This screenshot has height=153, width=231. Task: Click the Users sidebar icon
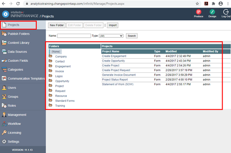point(4,88)
